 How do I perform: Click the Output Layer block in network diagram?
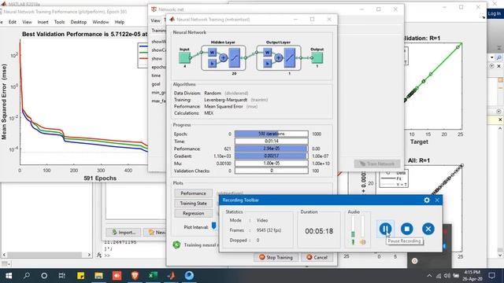[x=279, y=57]
